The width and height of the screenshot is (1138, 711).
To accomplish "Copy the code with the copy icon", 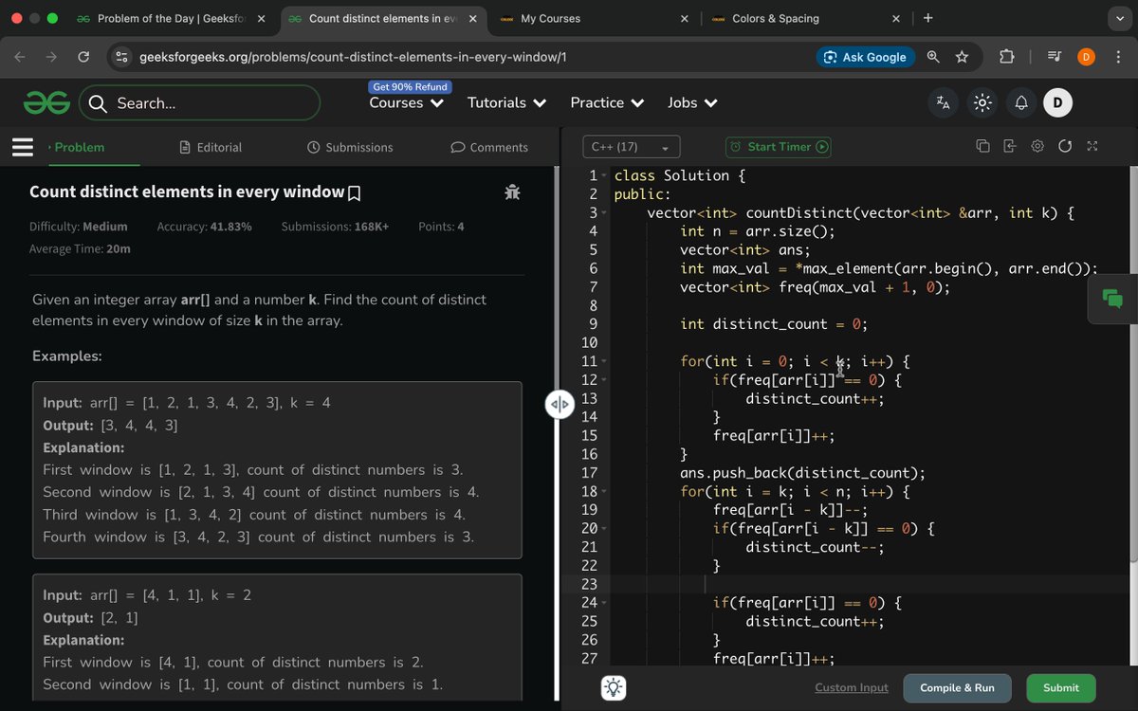I will click(x=982, y=147).
